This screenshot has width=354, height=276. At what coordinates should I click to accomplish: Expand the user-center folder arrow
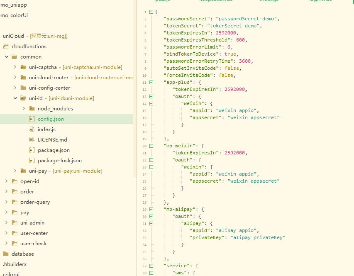point(6,233)
